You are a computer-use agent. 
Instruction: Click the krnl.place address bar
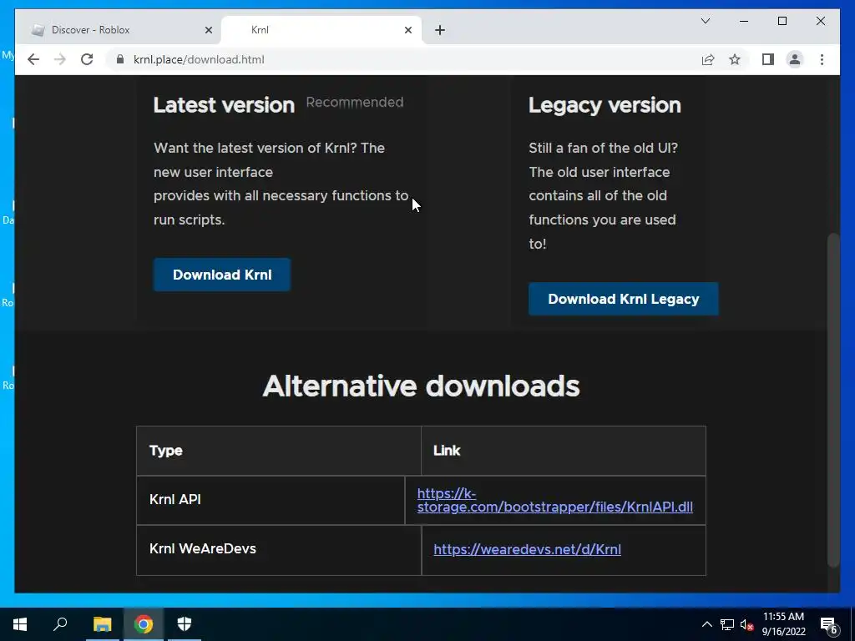403,59
